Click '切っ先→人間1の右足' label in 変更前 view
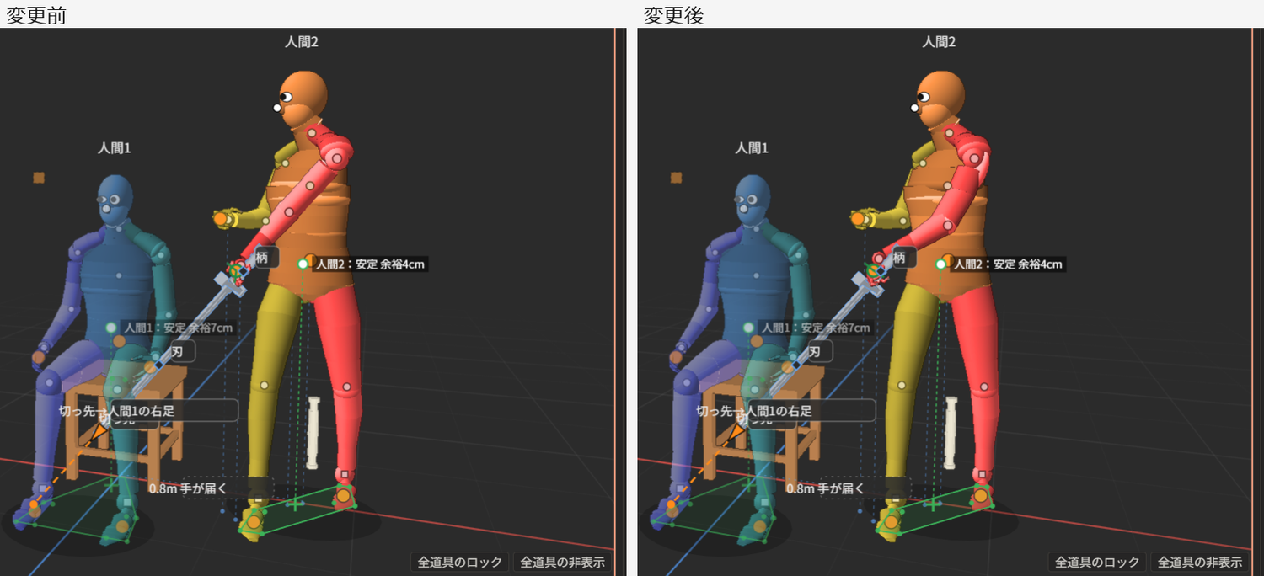The width and height of the screenshot is (1264, 576). [117, 411]
